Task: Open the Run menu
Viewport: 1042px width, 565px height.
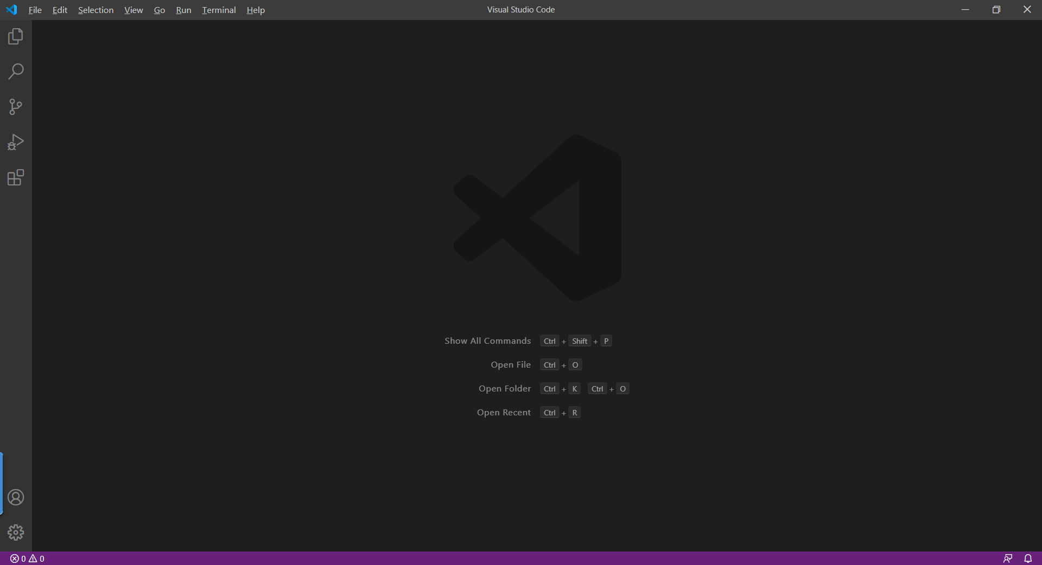Action: coord(183,10)
